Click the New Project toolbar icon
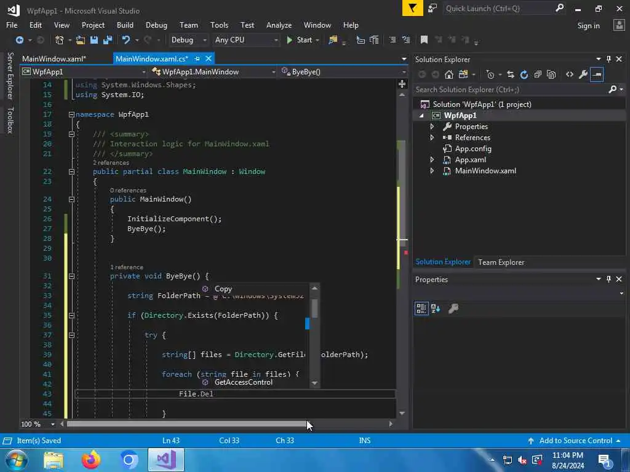 click(60, 40)
